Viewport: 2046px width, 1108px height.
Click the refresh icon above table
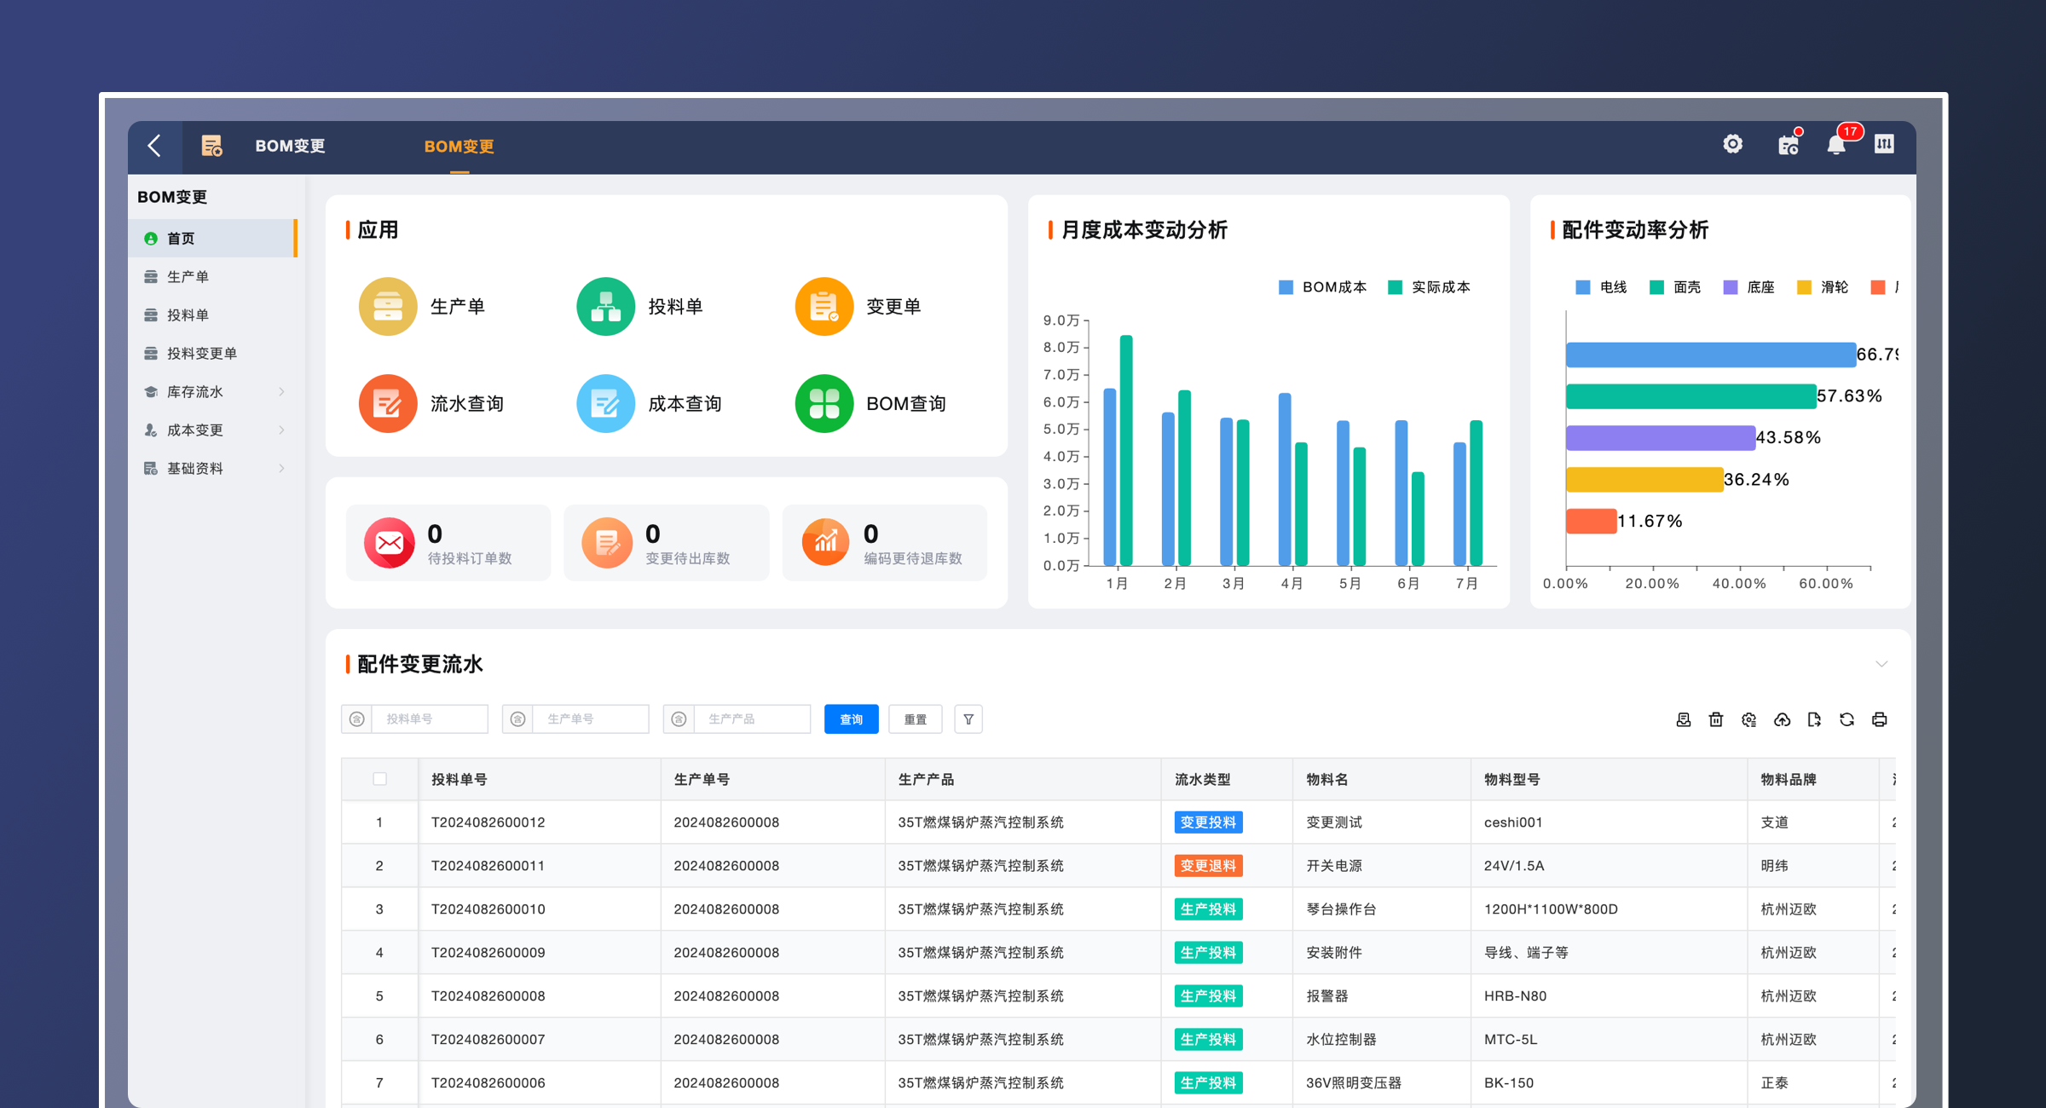pyautogui.click(x=1847, y=719)
